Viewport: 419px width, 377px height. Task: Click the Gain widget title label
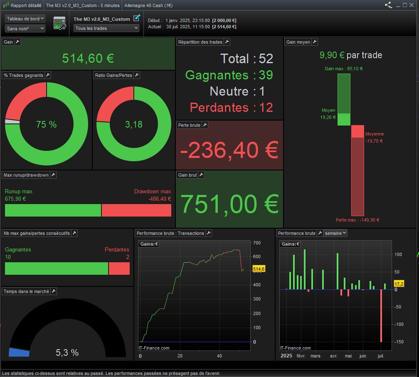tap(8, 42)
